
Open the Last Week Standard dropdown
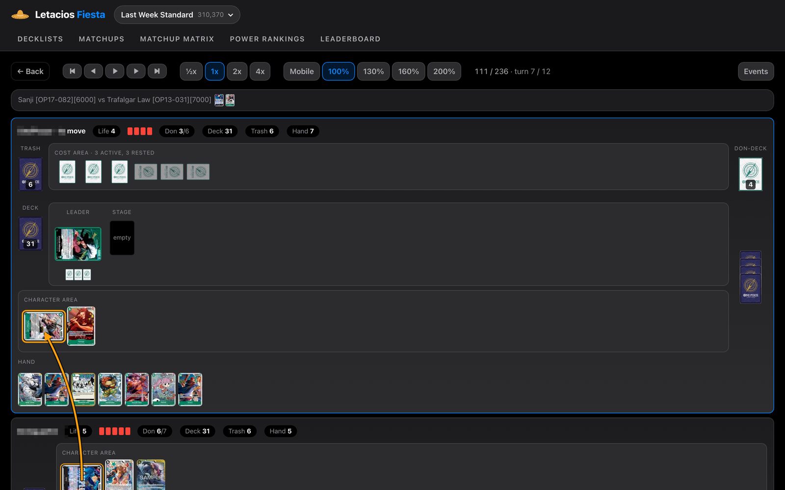coord(177,15)
